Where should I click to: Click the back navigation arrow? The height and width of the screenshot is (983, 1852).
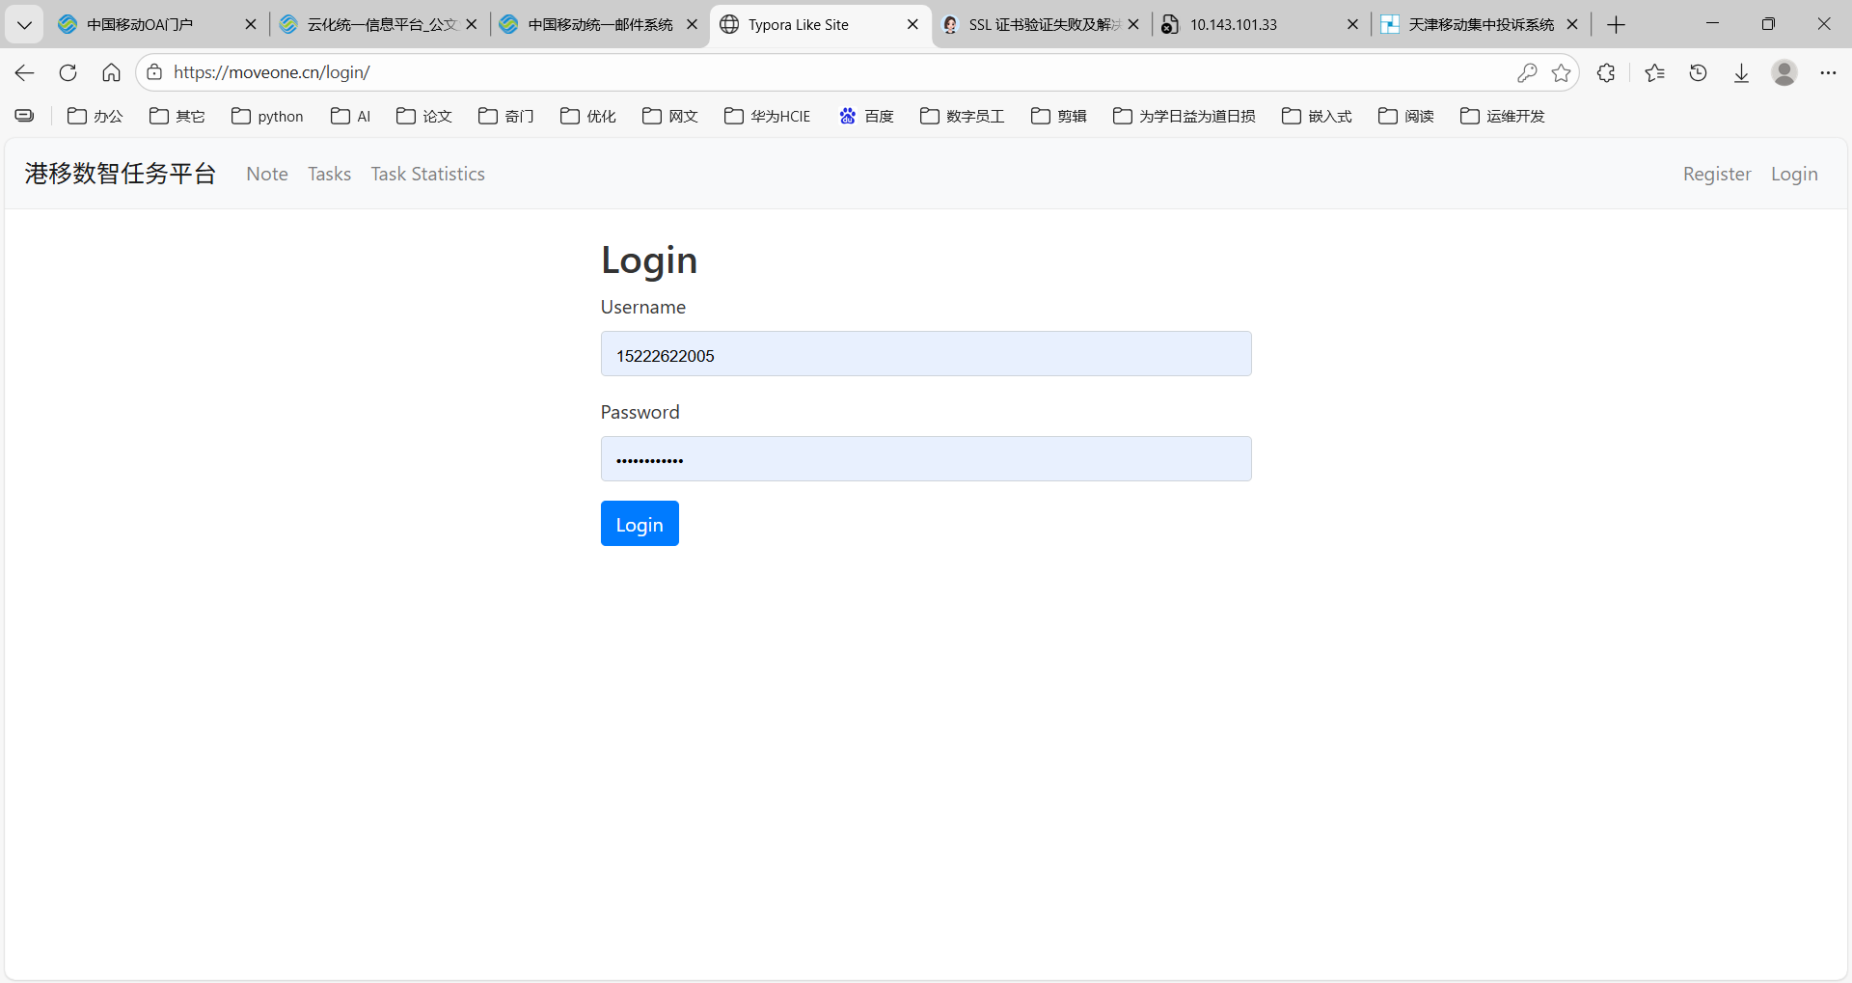25,72
